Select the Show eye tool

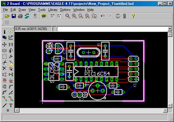(11, 32)
